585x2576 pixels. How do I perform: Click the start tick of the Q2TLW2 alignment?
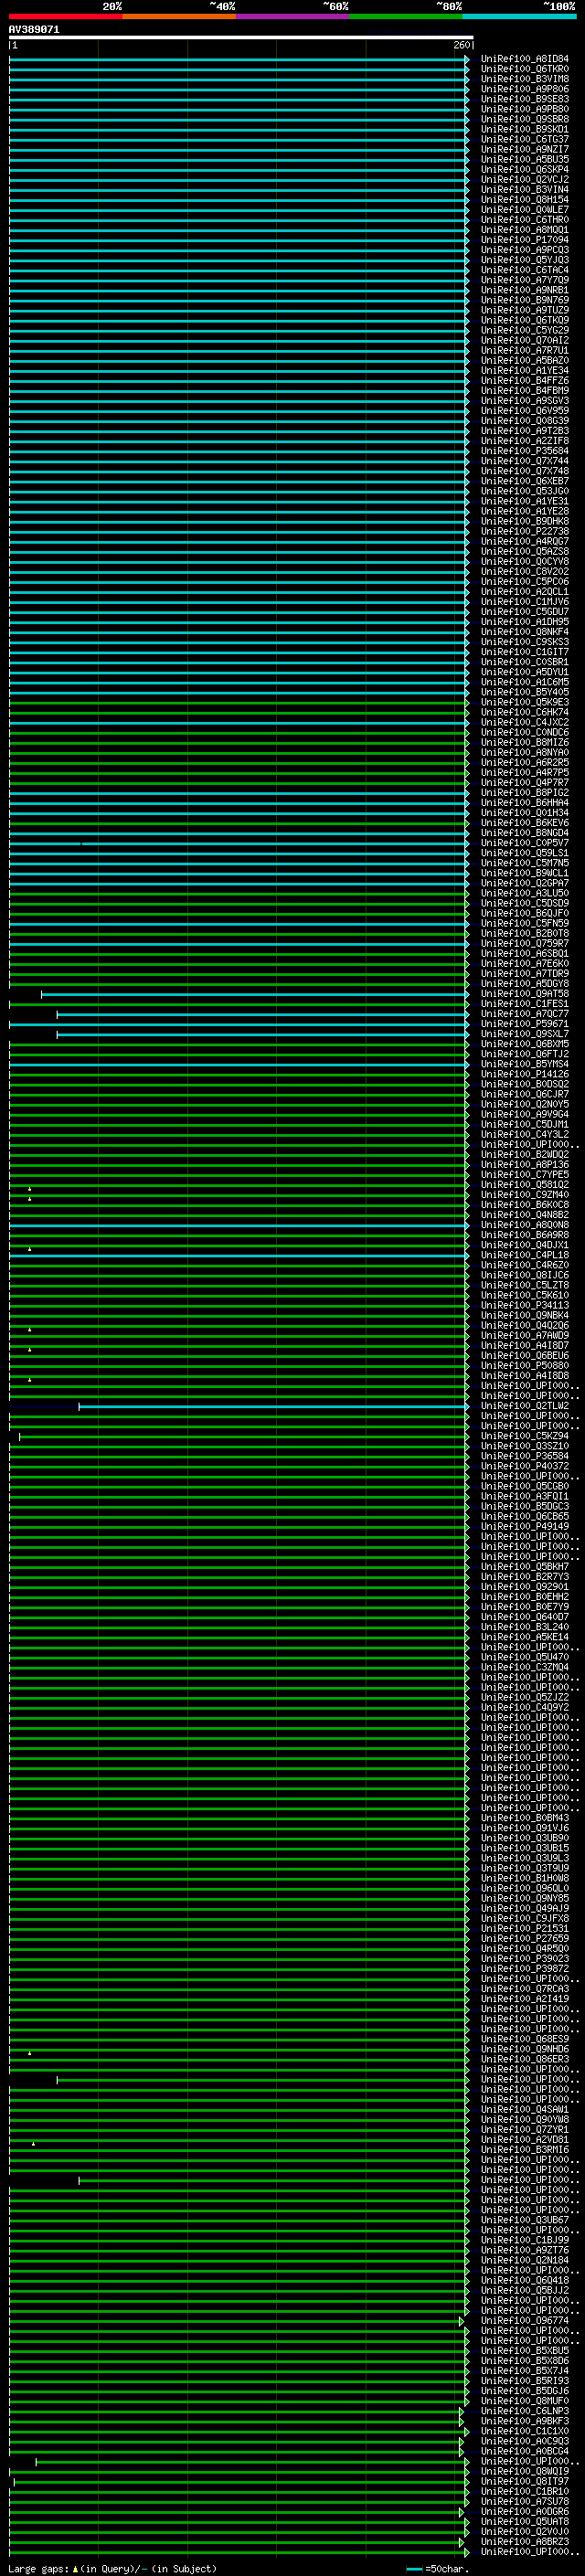[79, 1406]
